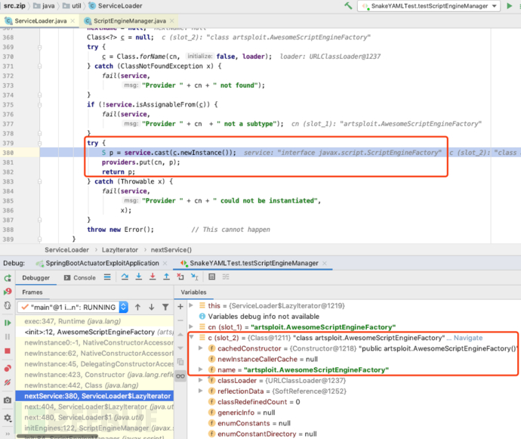Expand the name field under c
Viewport: 521px width, 439px height.
point(201,369)
